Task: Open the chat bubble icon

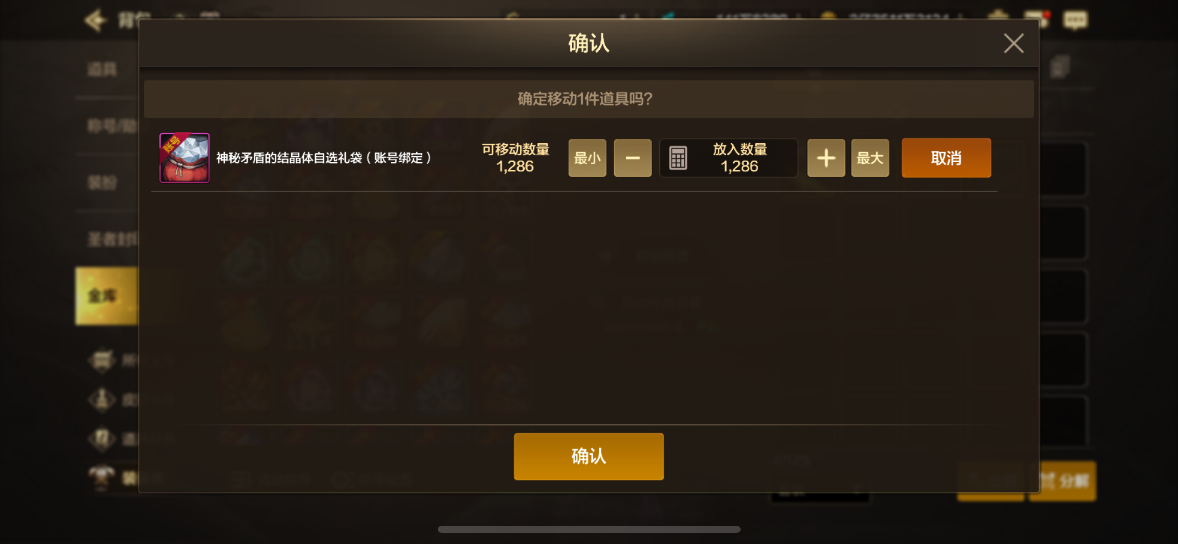Action: tap(1075, 20)
